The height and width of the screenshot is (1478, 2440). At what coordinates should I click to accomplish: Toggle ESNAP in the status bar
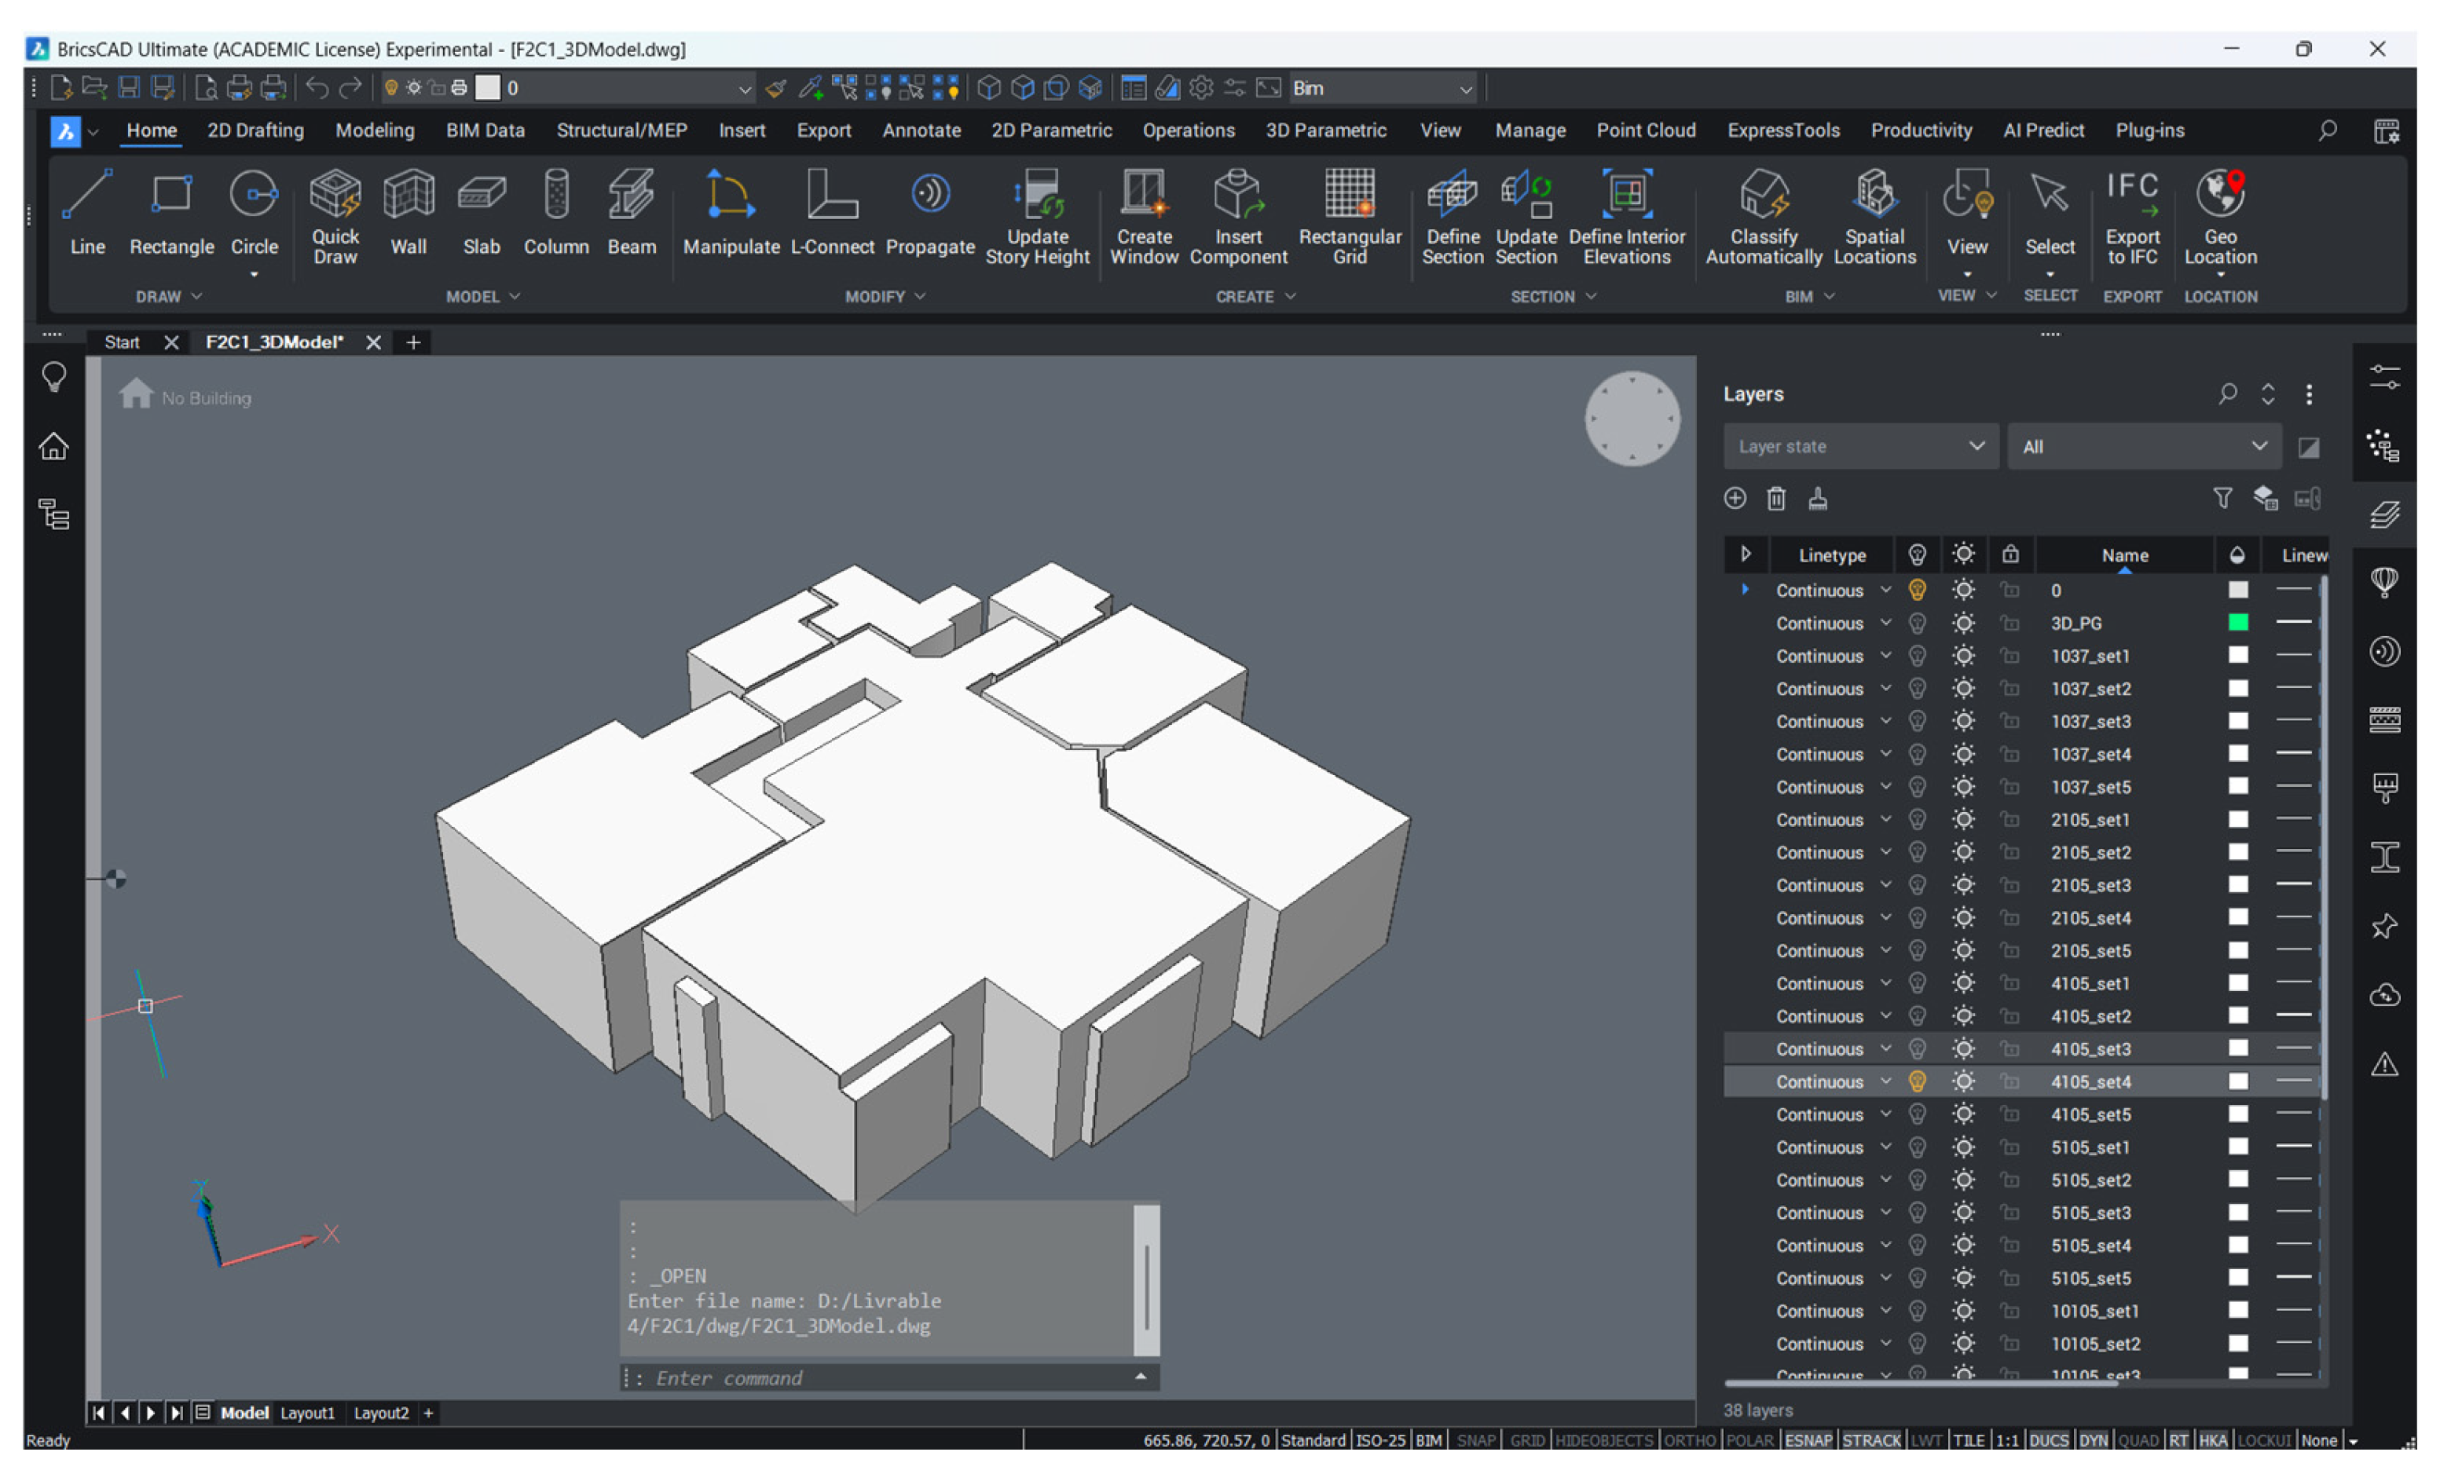pos(1808,1440)
